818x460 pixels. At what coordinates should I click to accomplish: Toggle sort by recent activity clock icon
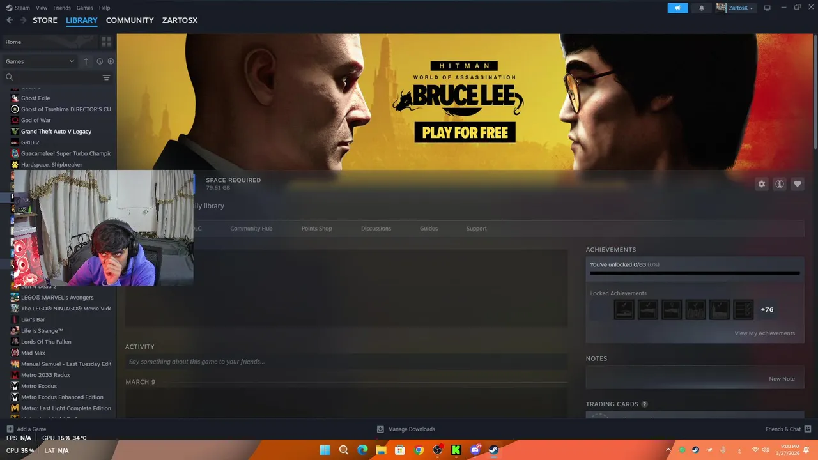100,61
